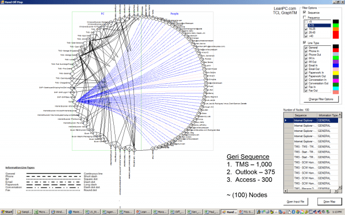The width and height of the screenshot is (345, 215).
Task: Click the Start button icon
Action: [3, 212]
